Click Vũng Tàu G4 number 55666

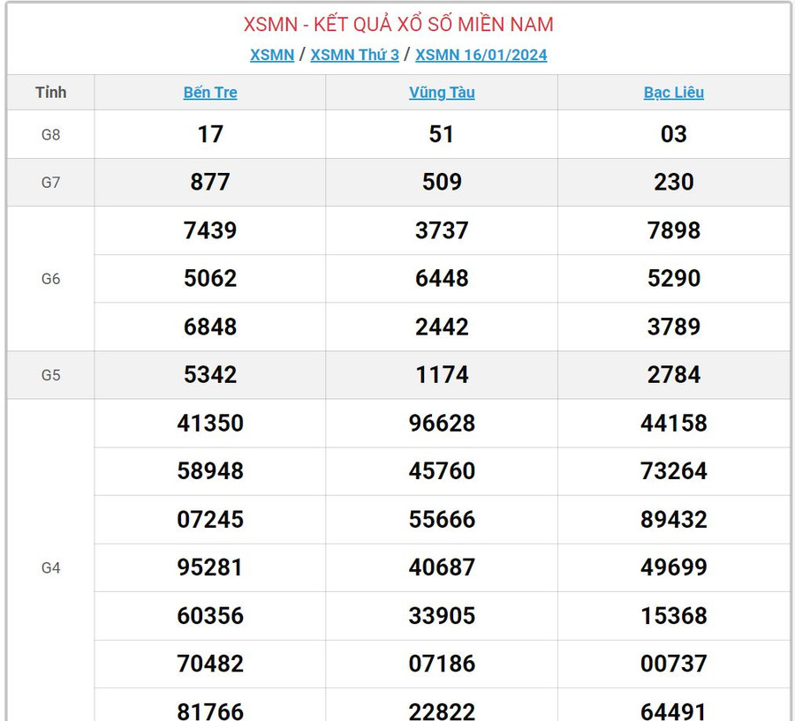point(442,520)
